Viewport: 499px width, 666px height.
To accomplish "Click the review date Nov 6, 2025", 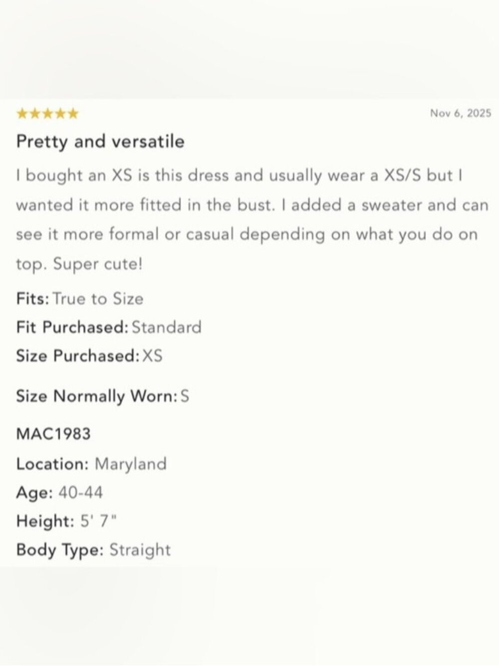I will [461, 113].
